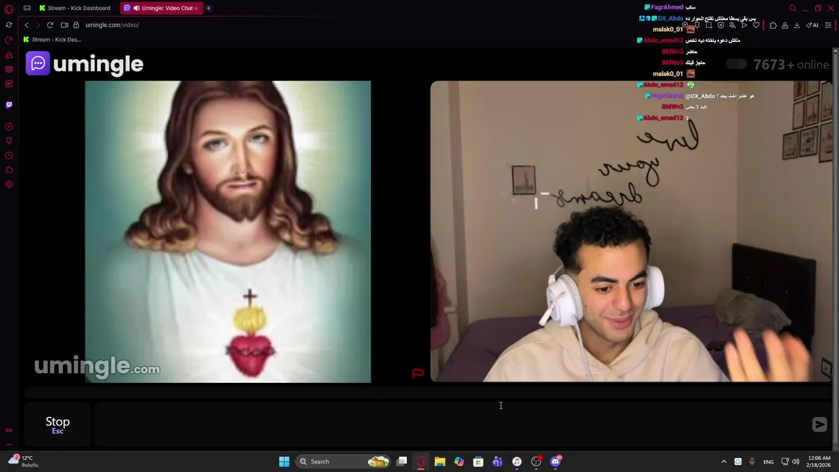Screen dimensions: 839x472
Task: Click the Stop button to end chat
Action: (58, 425)
